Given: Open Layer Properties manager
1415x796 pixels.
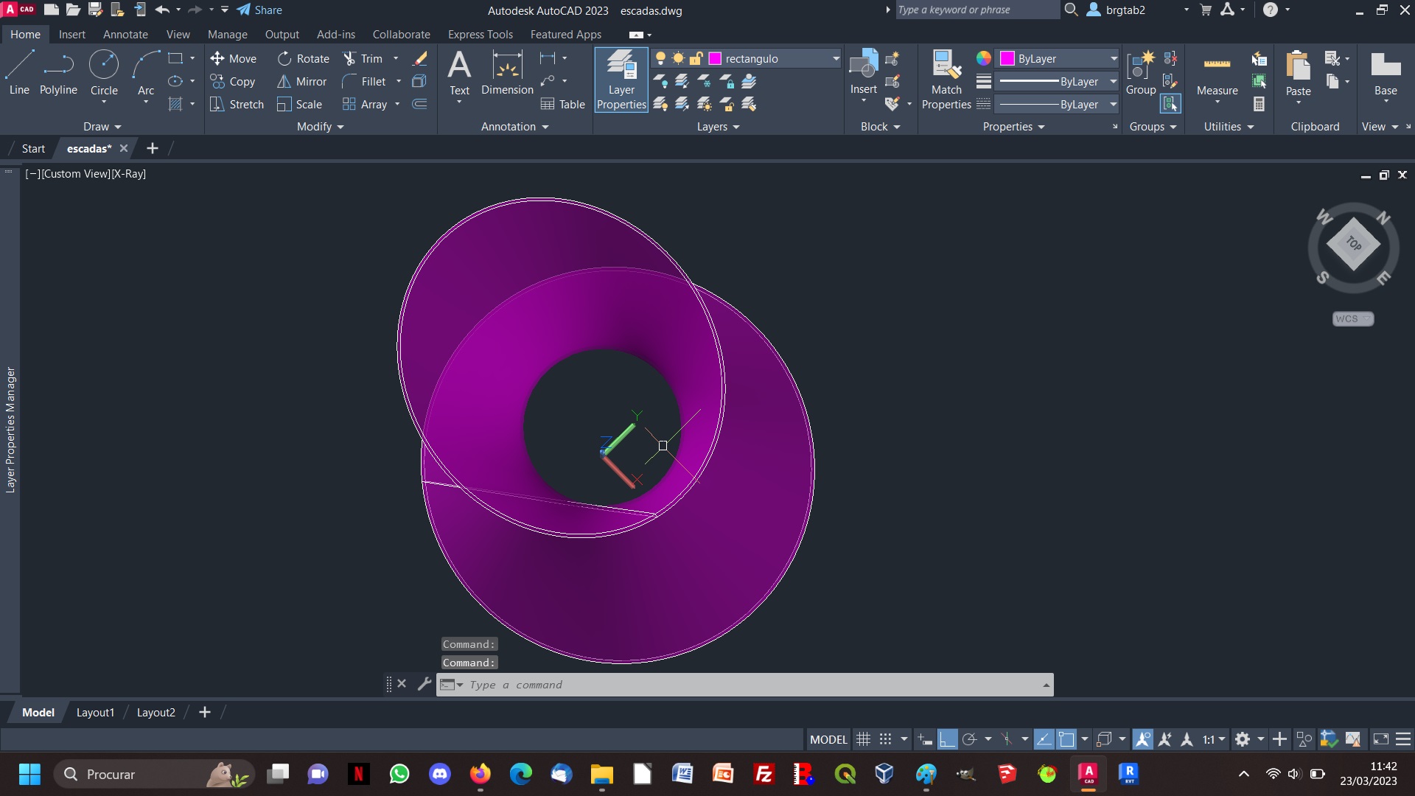Looking at the screenshot, I should coord(621,80).
